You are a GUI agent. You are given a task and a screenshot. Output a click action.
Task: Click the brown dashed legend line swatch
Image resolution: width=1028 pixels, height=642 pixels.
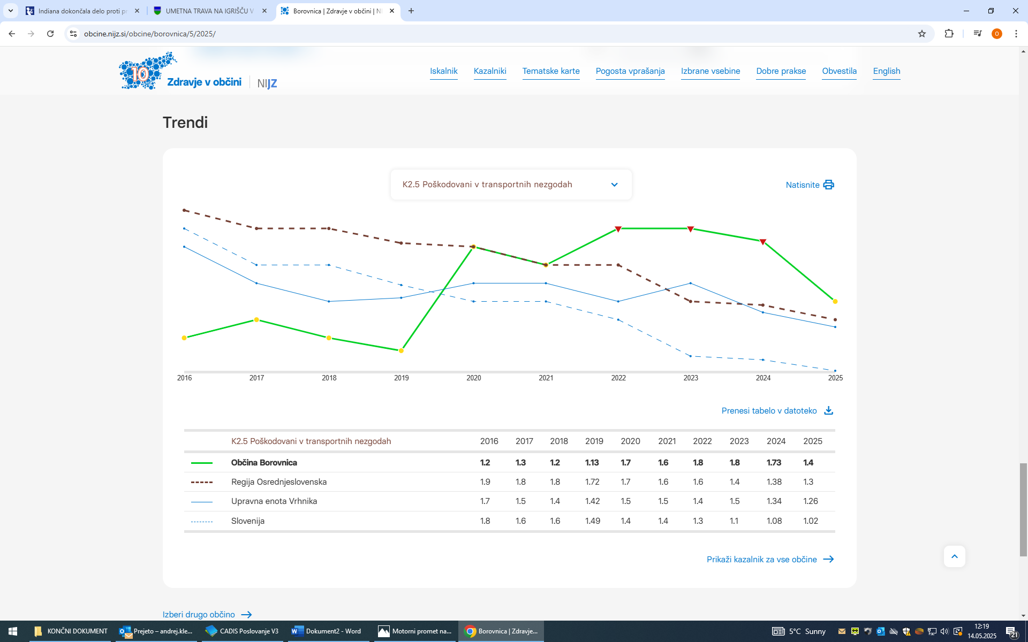coord(202,482)
